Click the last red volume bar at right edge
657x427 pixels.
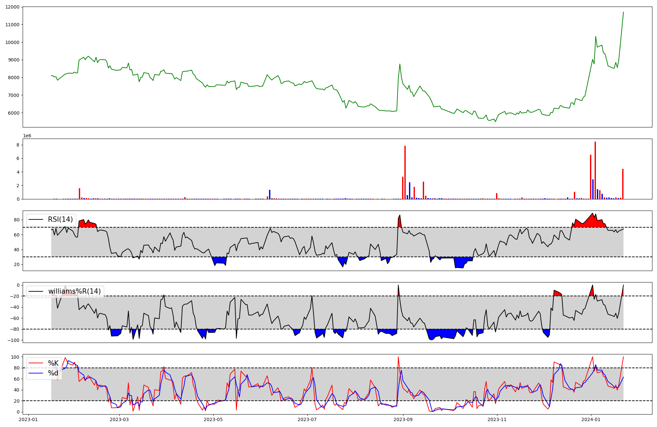point(623,184)
